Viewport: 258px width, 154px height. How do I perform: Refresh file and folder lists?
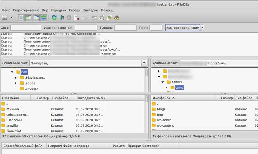point(54,17)
